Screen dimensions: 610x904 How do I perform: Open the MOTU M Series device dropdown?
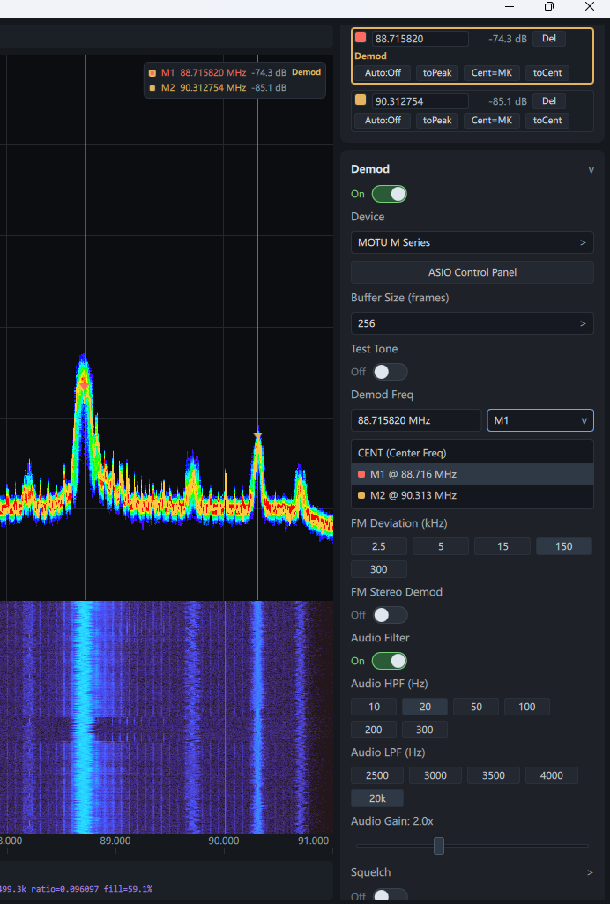(472, 242)
